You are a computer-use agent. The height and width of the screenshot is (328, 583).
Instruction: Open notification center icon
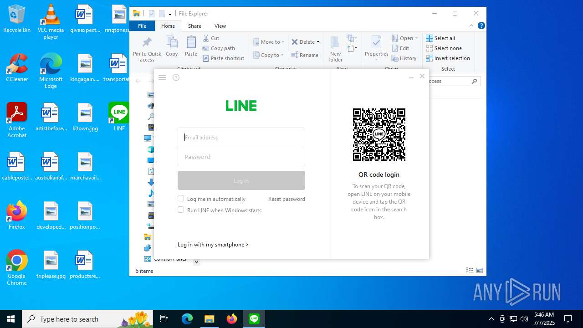coord(568,319)
